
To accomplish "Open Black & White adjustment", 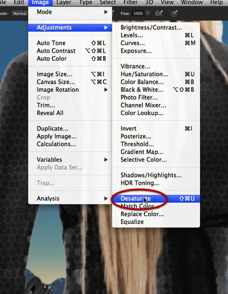I will pos(156,89).
